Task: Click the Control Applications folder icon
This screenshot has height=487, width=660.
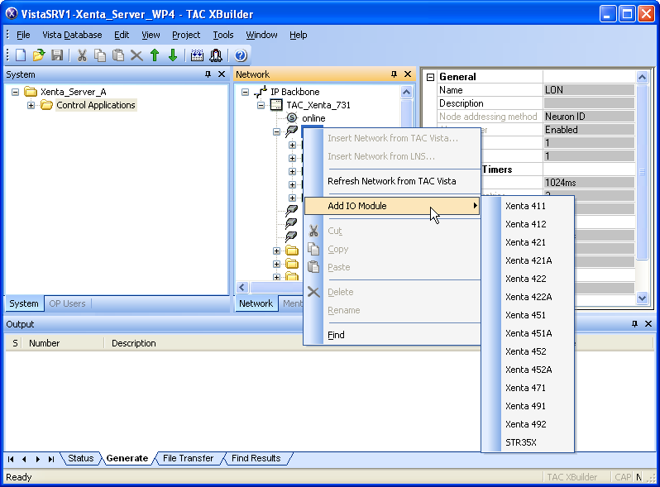Action: coord(46,105)
